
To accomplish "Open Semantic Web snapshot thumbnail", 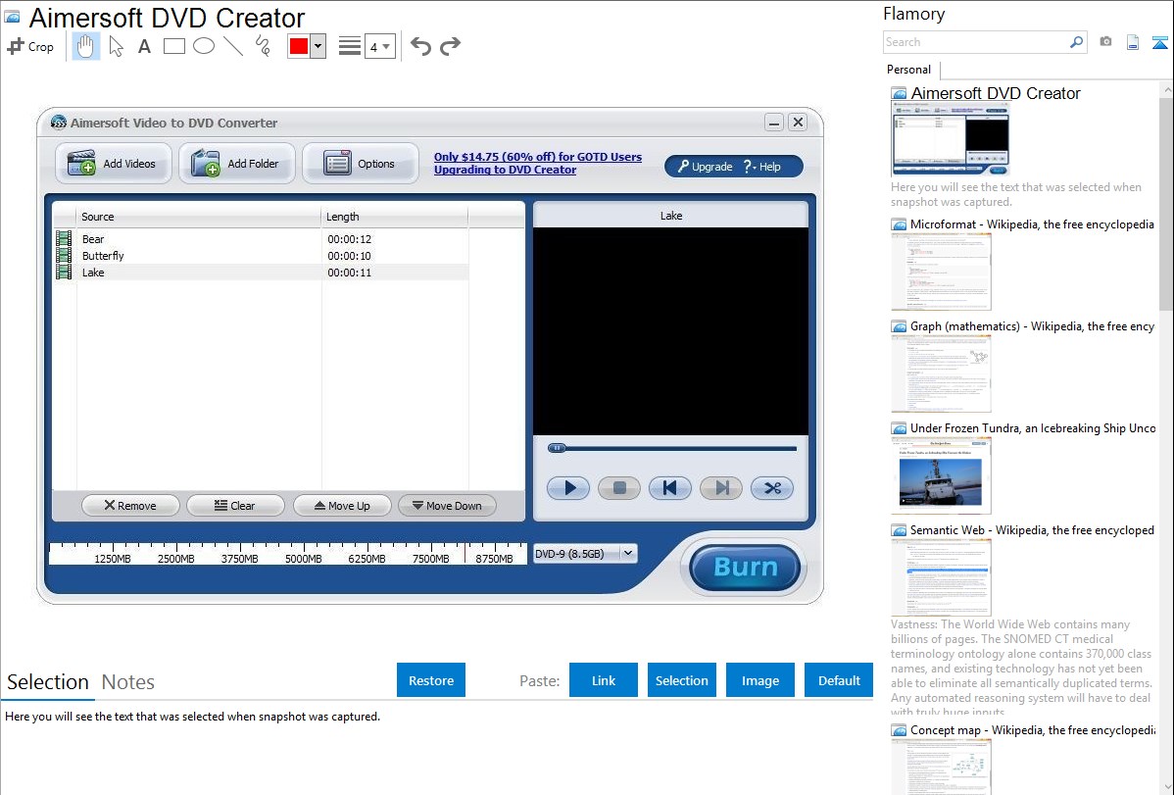I will 941,577.
